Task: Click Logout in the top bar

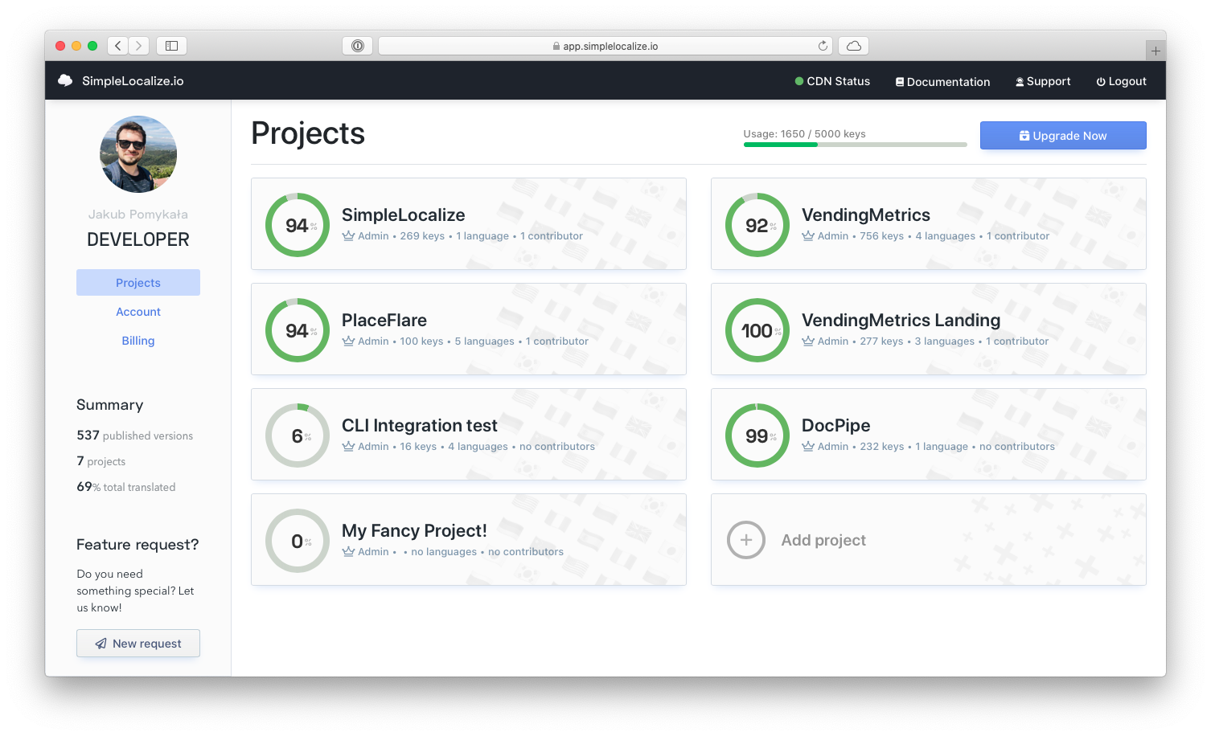Action: [x=1122, y=81]
